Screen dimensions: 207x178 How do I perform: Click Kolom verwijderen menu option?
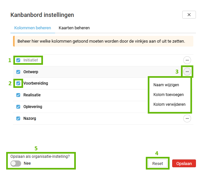pyautogui.click(x=169, y=104)
